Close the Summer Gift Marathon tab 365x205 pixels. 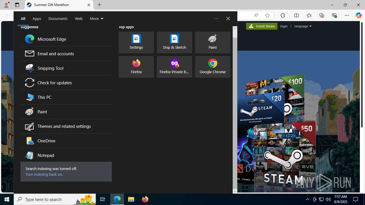point(89,5)
